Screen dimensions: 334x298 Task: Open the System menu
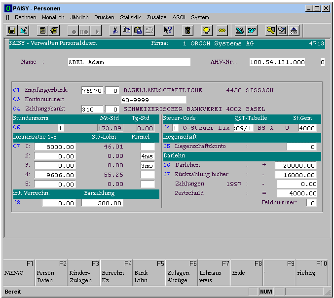pyautogui.click(x=200, y=17)
